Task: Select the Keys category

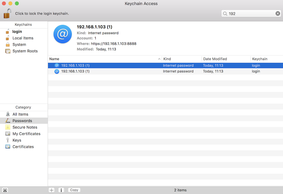Action: pyautogui.click(x=24, y=140)
